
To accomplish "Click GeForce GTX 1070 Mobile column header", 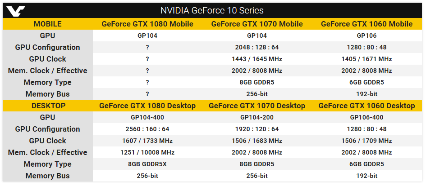I will pyautogui.click(x=257, y=24).
